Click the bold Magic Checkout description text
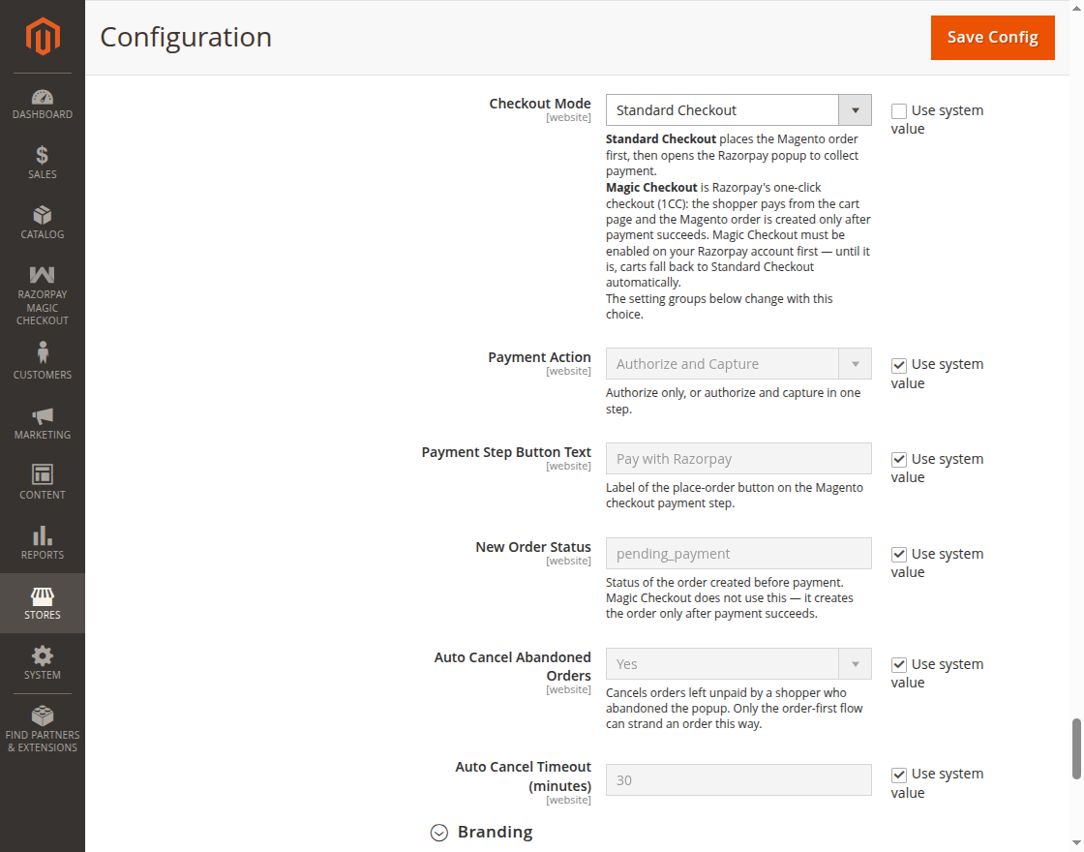Image resolution: width=1084 pixels, height=852 pixels. (651, 188)
